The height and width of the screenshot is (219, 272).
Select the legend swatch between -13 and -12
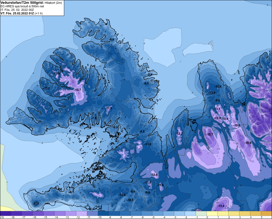71,214
